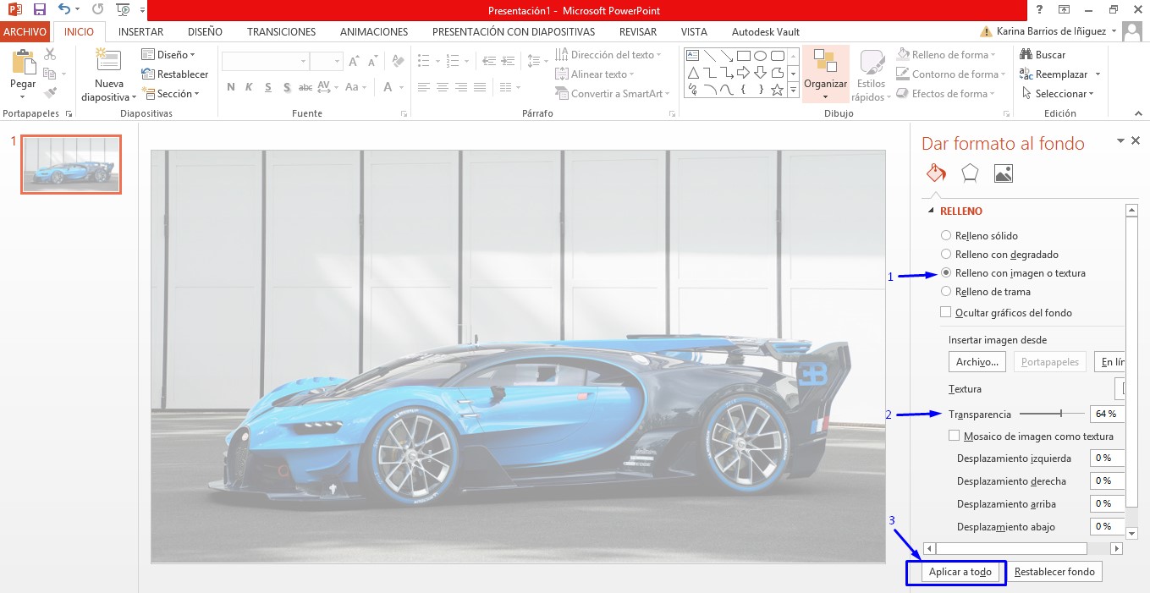The image size is (1150, 593).
Task: Select the triangle shape in shapes gallery
Action: click(692, 73)
